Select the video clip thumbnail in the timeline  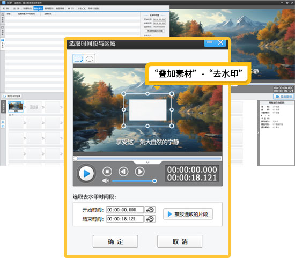coord(16,107)
